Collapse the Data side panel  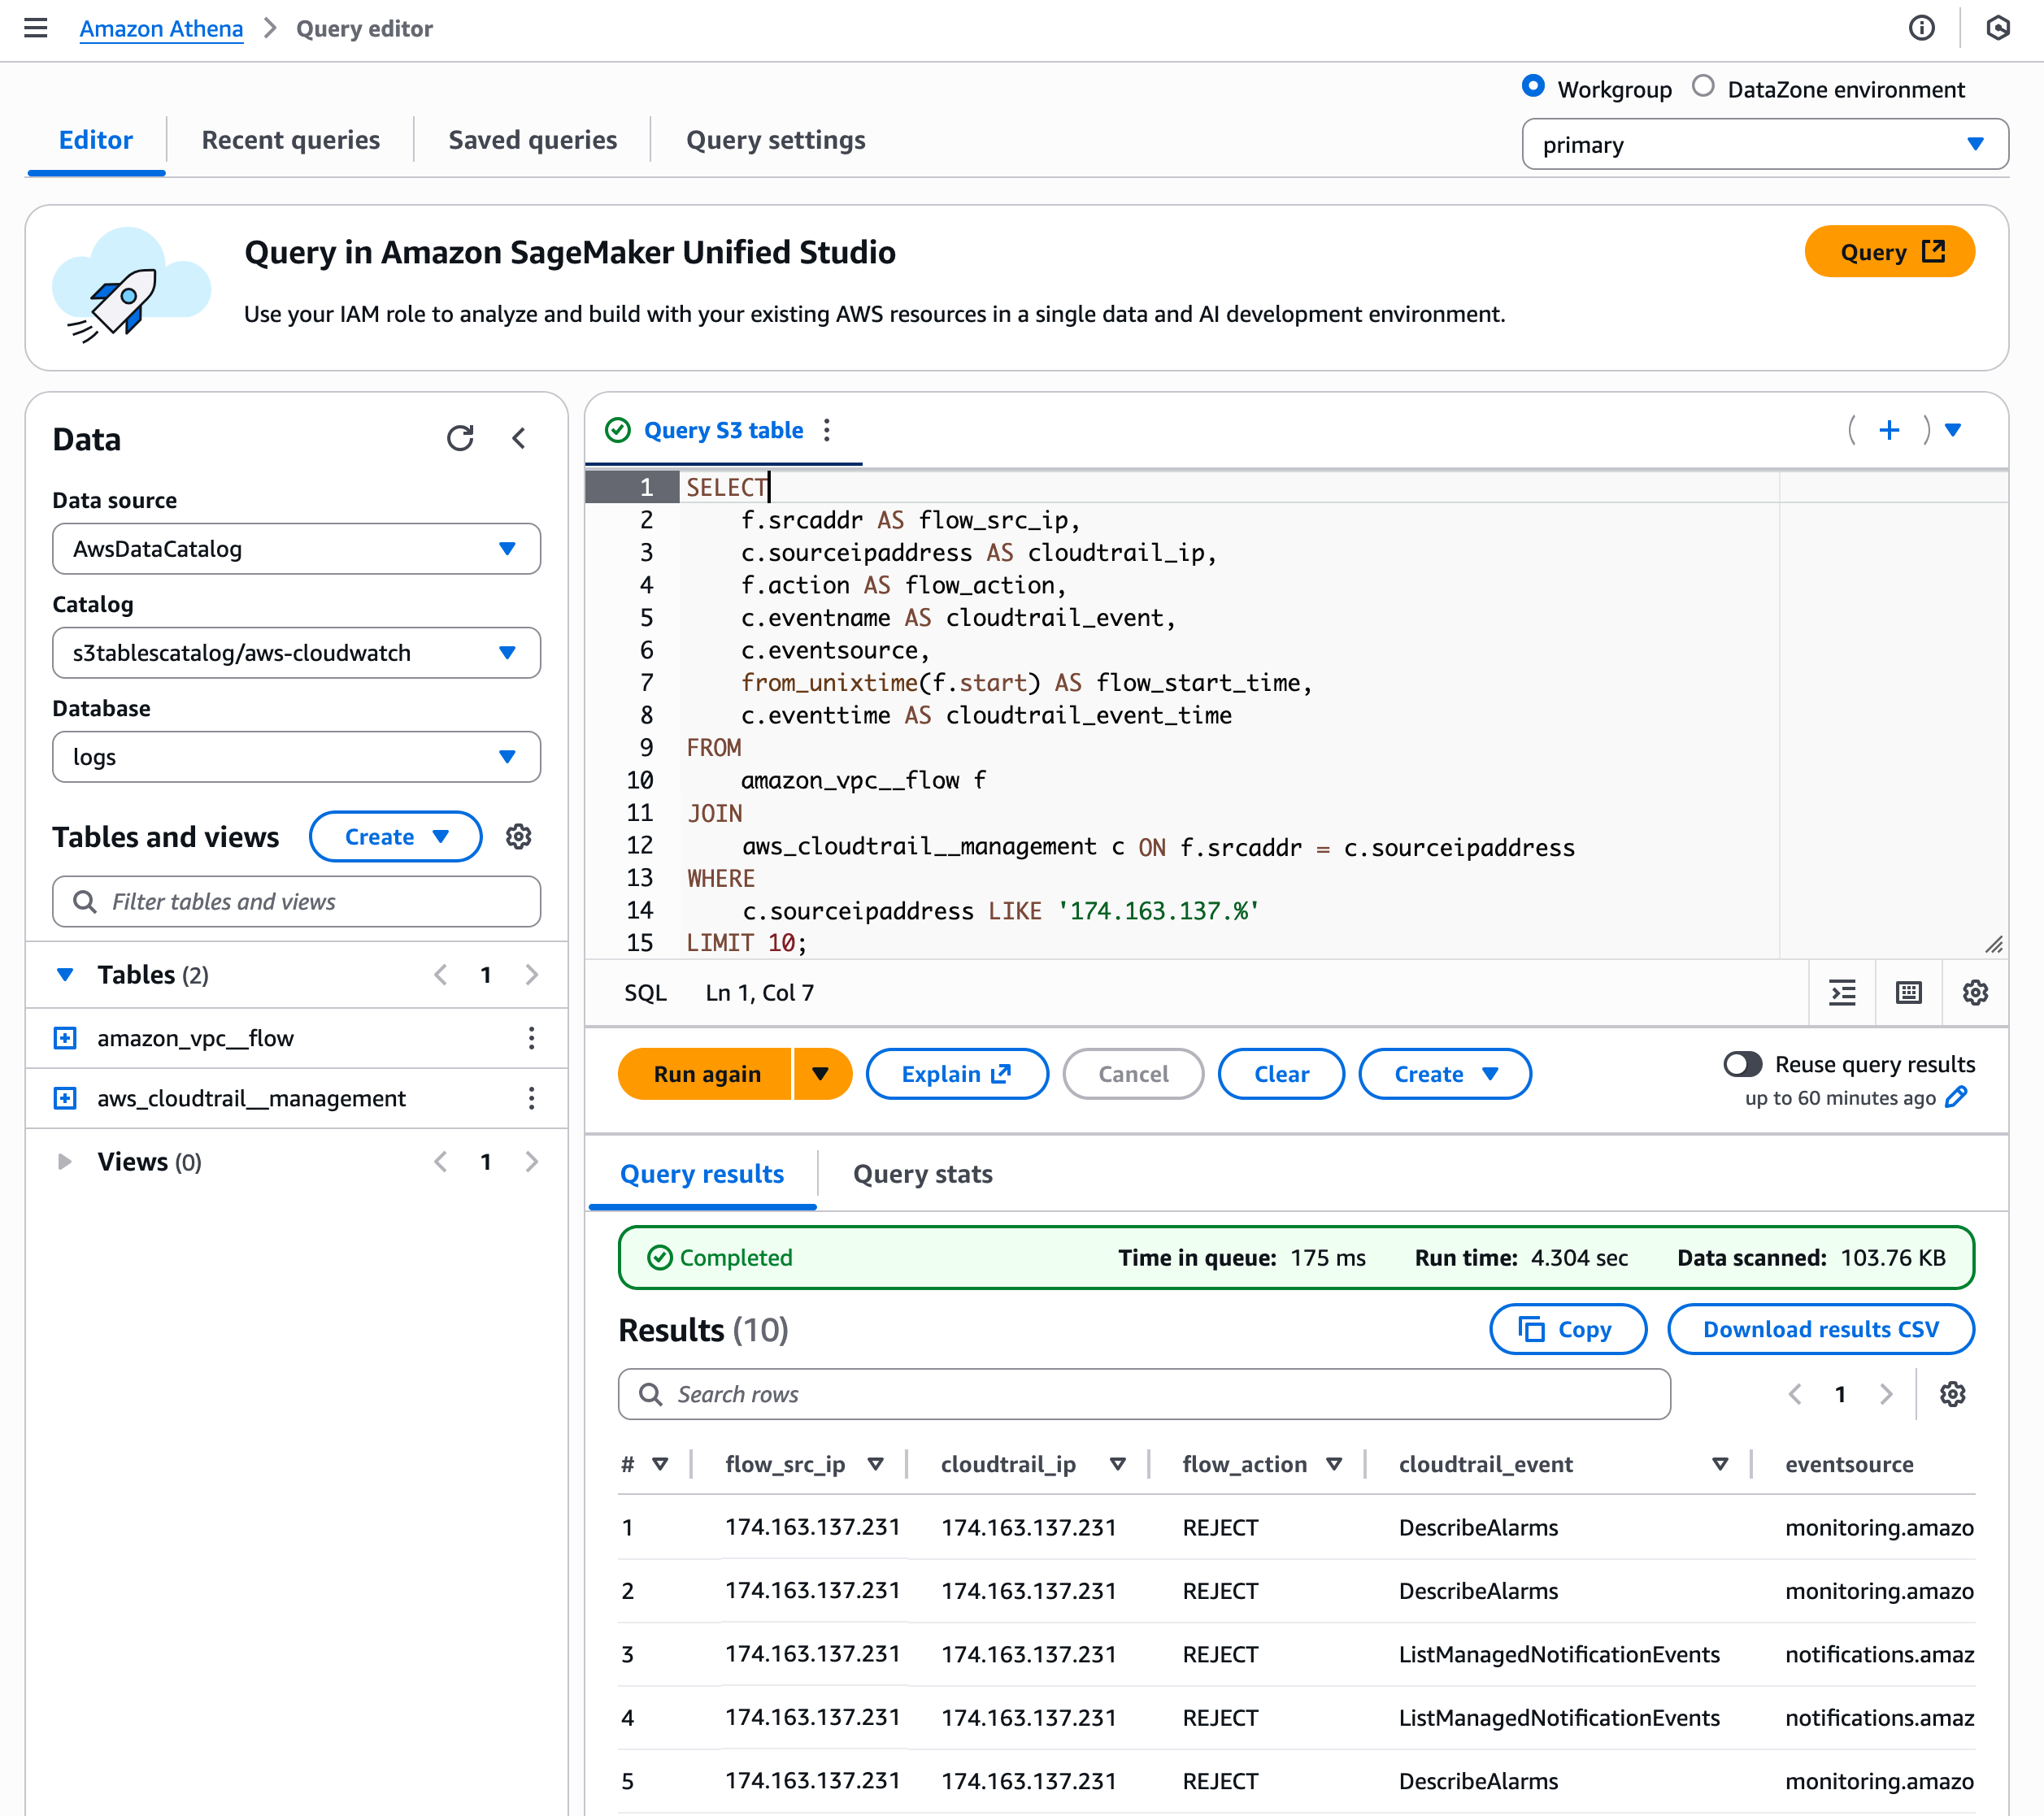pos(519,438)
